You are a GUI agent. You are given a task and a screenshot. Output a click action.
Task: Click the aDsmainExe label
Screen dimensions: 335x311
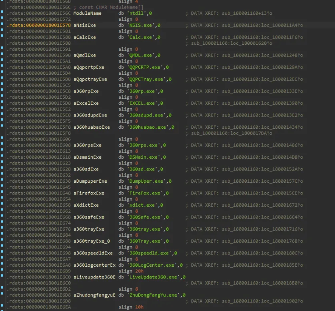coord(87,157)
